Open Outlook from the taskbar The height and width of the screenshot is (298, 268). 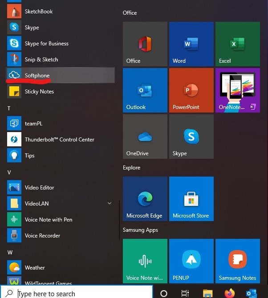coord(251,294)
